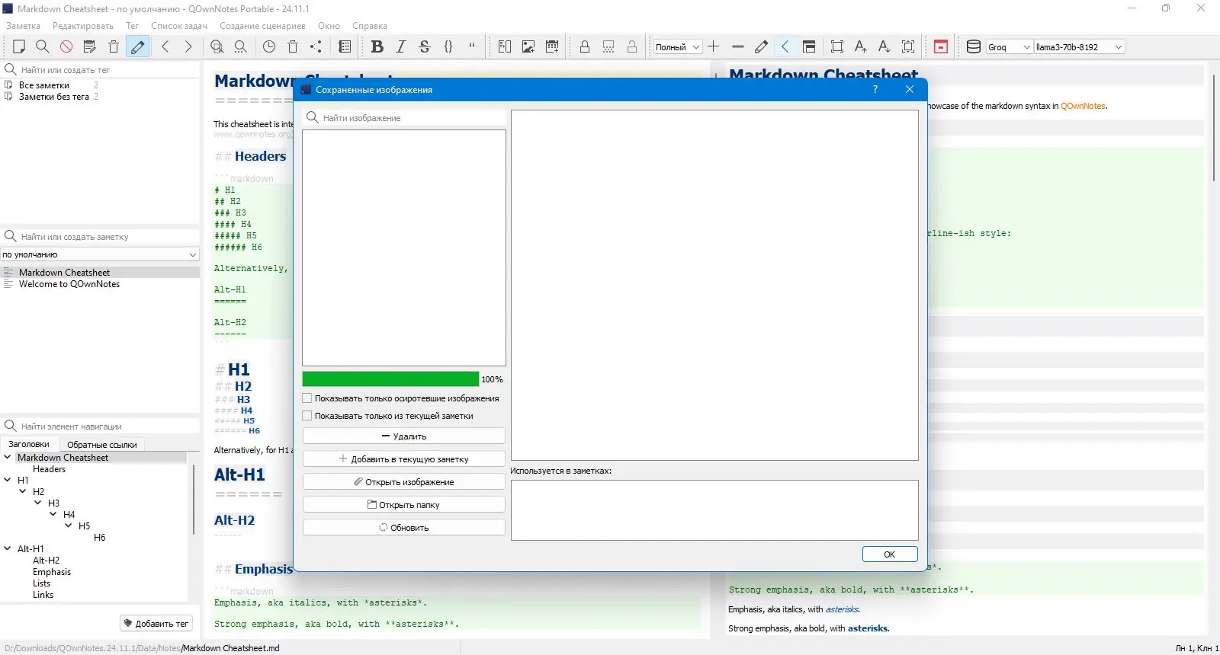Click the database icon beside Groq
The width and height of the screenshot is (1220, 655).
(974, 46)
